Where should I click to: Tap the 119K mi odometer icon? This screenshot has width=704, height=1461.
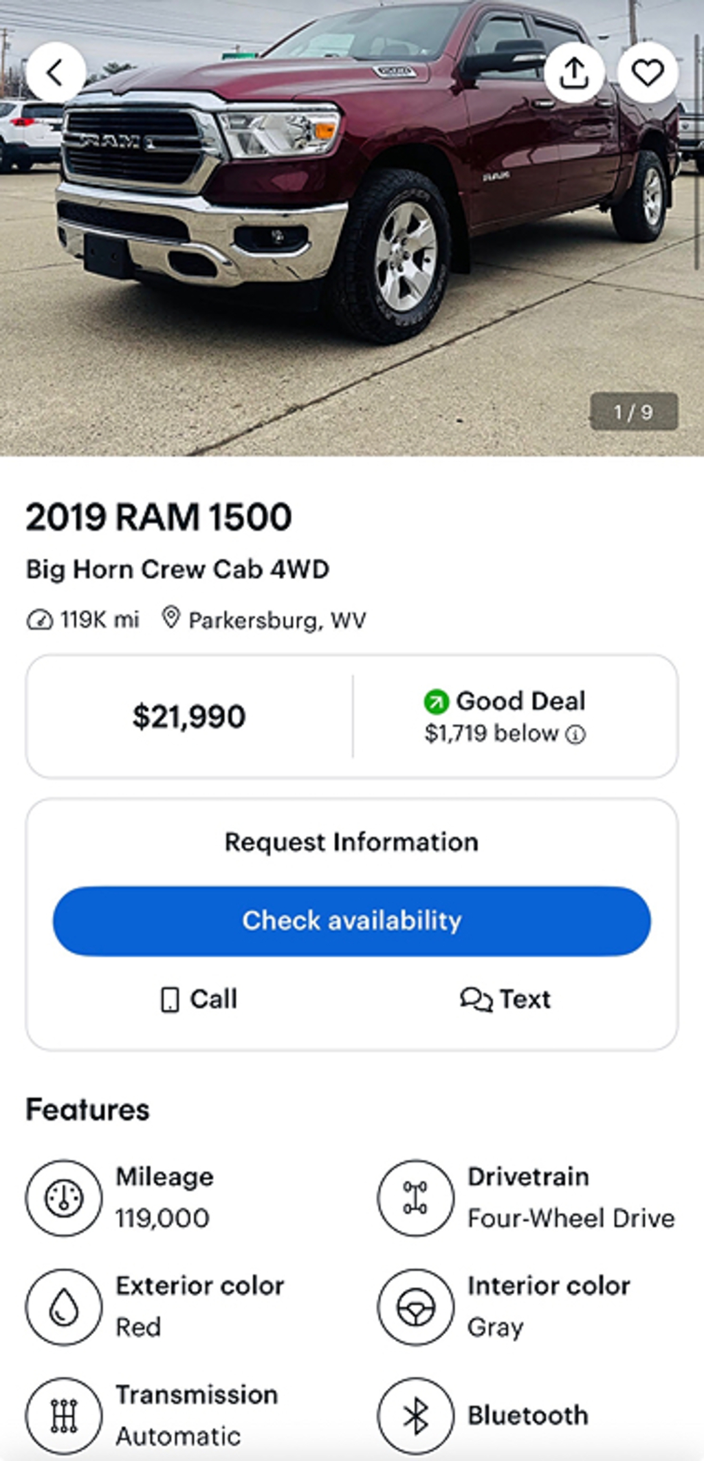(39, 620)
